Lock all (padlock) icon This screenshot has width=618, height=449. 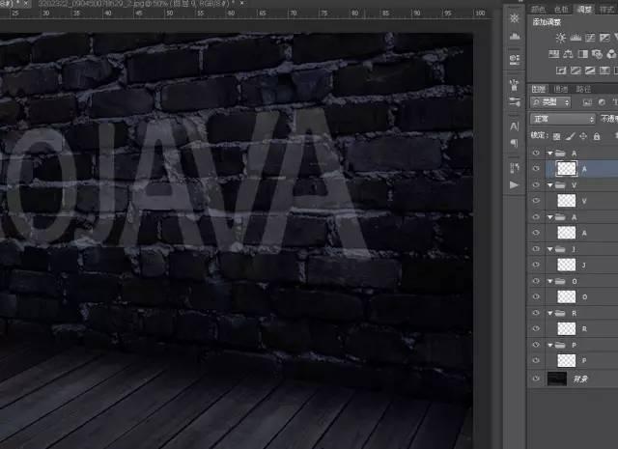coord(597,136)
